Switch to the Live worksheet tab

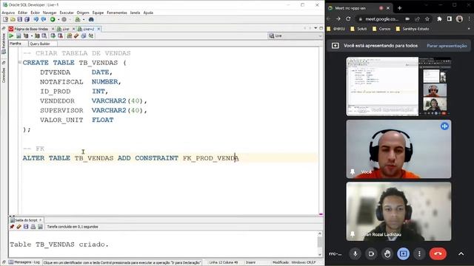(66, 29)
